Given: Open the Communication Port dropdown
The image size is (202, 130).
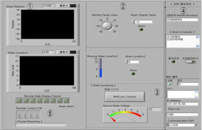Looking at the screenshot, I should click(196, 125).
